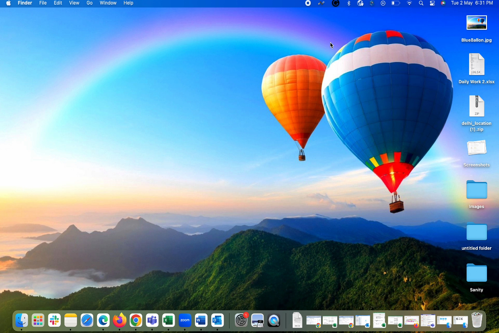Launch Microsoft Excel from the Dock

[x=168, y=320]
